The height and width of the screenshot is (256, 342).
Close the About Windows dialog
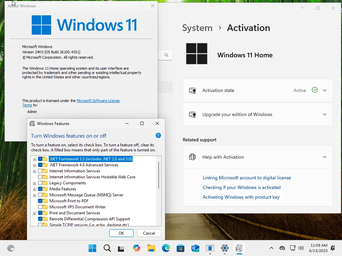point(153,6)
